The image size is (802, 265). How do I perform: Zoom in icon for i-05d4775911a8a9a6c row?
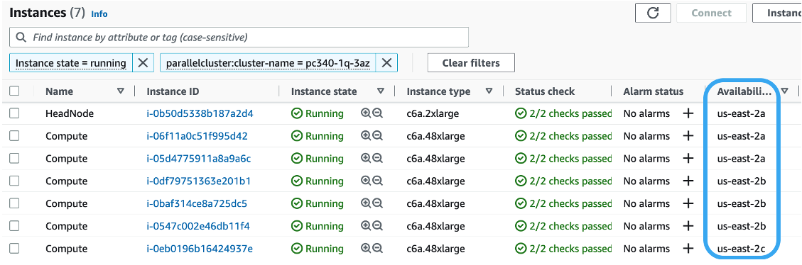pos(366,158)
